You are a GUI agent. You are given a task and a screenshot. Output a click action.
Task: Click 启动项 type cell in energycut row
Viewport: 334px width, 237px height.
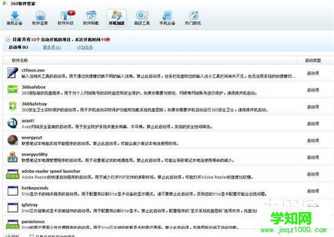point(313,141)
